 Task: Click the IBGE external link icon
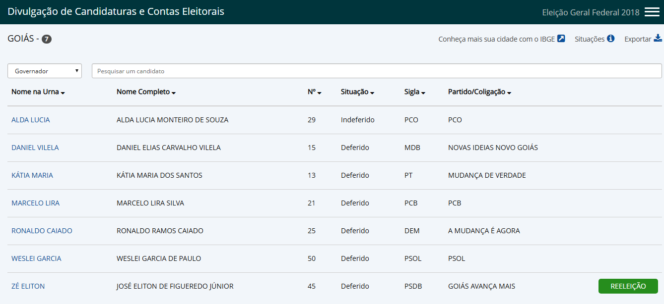(561, 39)
